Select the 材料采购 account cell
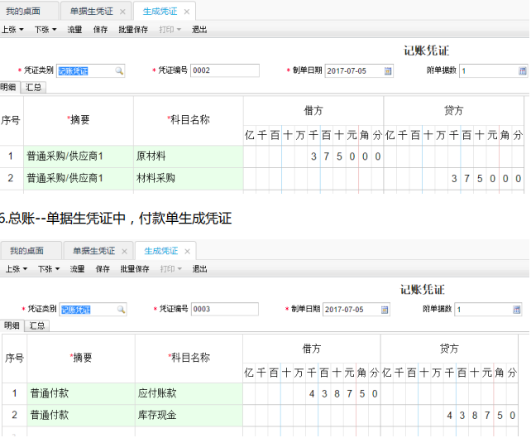 [189, 178]
